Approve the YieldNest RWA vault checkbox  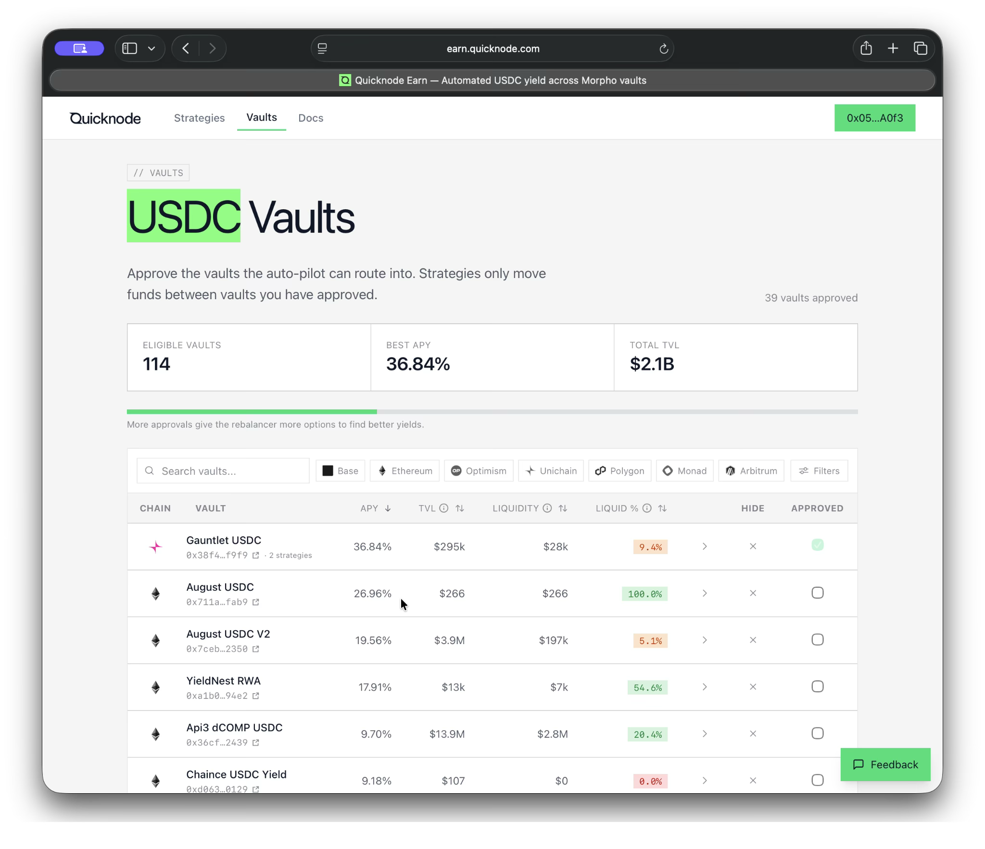tap(817, 686)
